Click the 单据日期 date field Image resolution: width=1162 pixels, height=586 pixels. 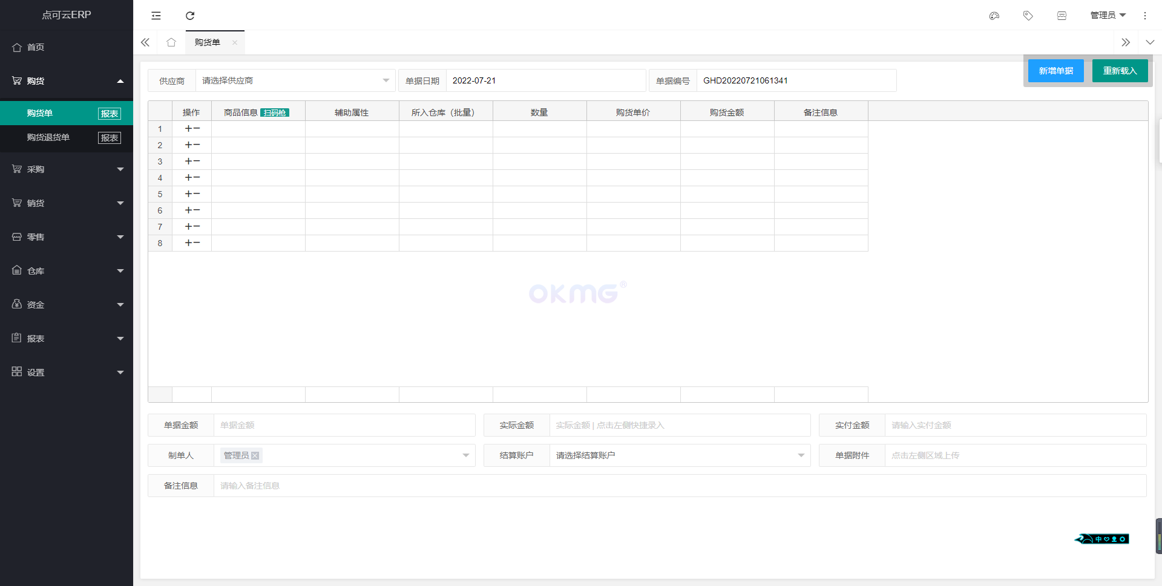point(546,80)
